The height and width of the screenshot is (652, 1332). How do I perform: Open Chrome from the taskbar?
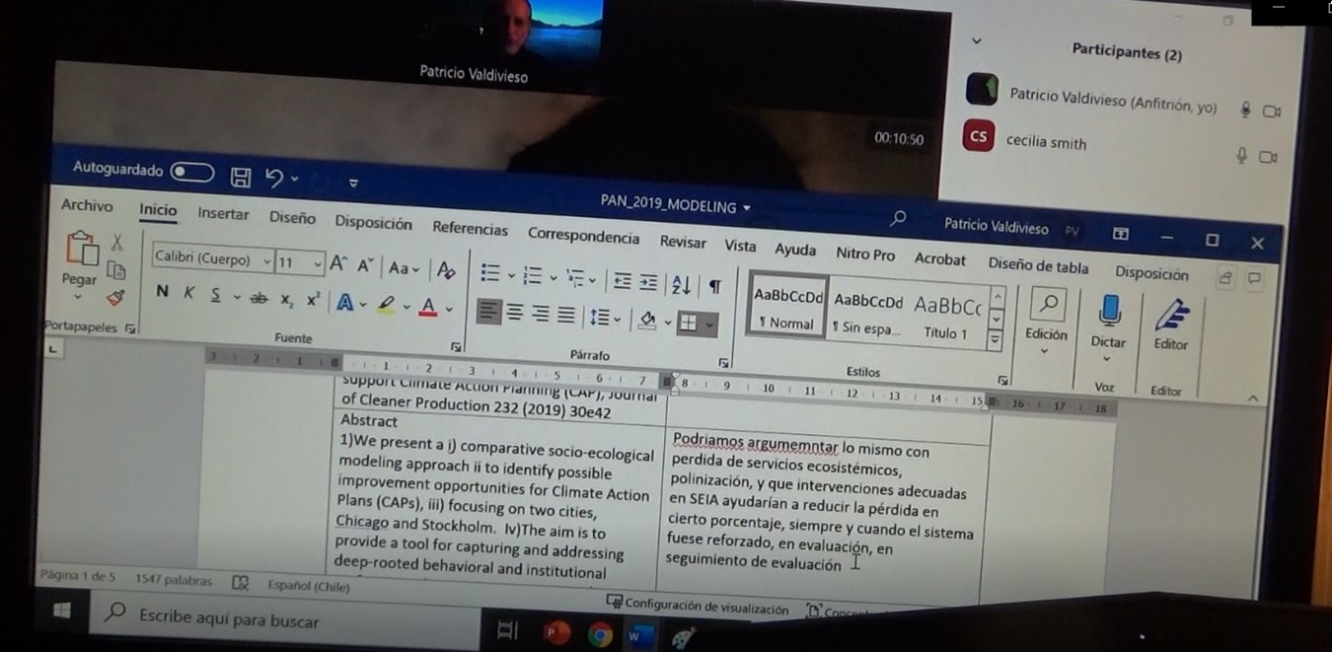click(599, 635)
